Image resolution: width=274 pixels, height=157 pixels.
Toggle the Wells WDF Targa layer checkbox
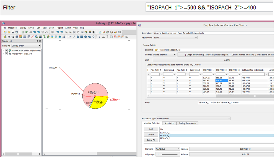7,54
